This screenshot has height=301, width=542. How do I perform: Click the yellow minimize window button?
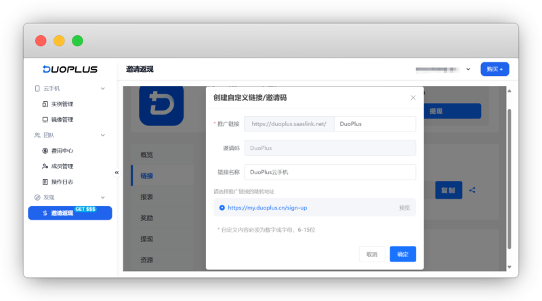pos(59,41)
